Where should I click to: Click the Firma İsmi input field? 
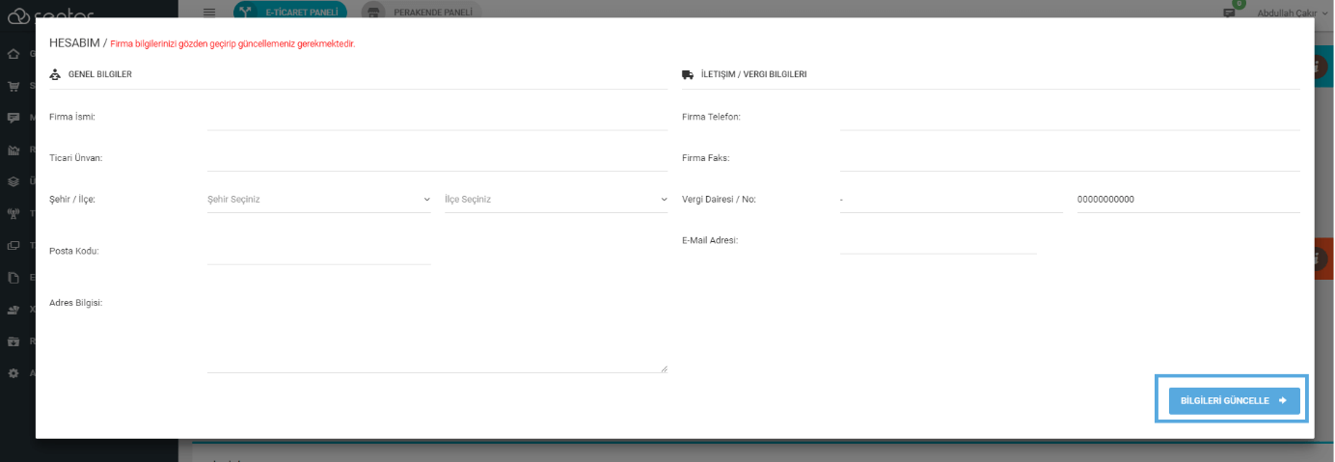coord(437,117)
